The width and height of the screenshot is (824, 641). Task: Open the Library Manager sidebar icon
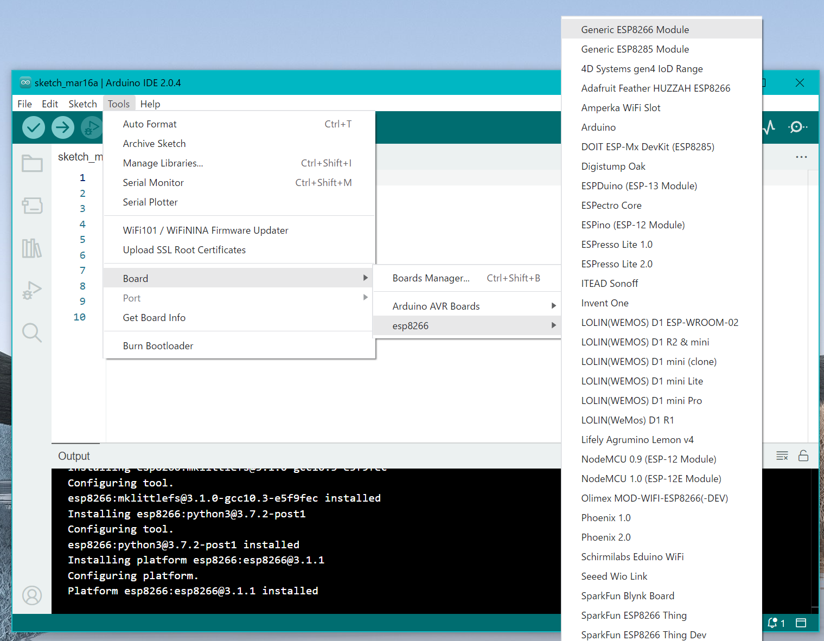(32, 248)
